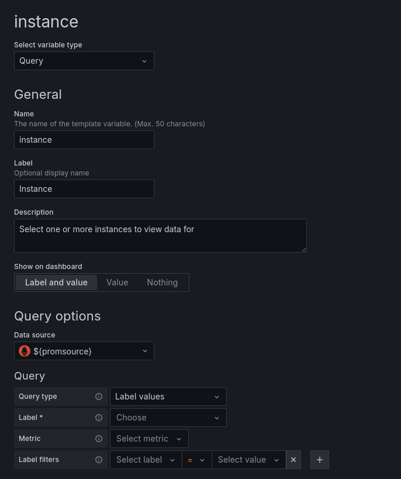Open the Query type dropdown showing Label values
Image resolution: width=401 pixels, height=479 pixels.
point(168,397)
